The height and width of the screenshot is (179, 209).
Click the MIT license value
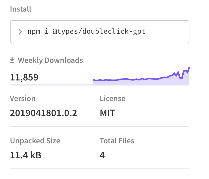108,113
